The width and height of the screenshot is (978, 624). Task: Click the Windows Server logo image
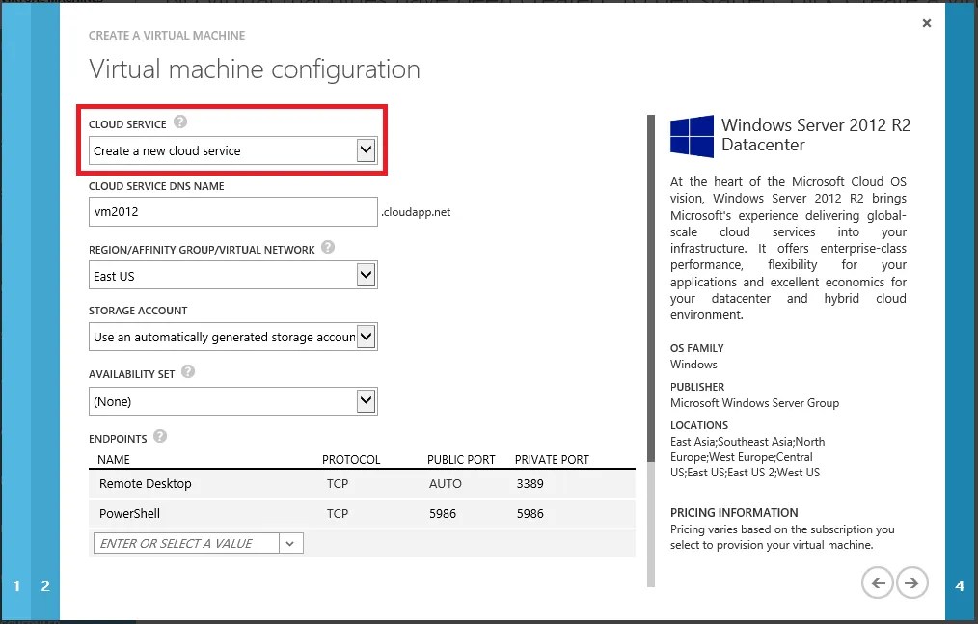(692, 136)
